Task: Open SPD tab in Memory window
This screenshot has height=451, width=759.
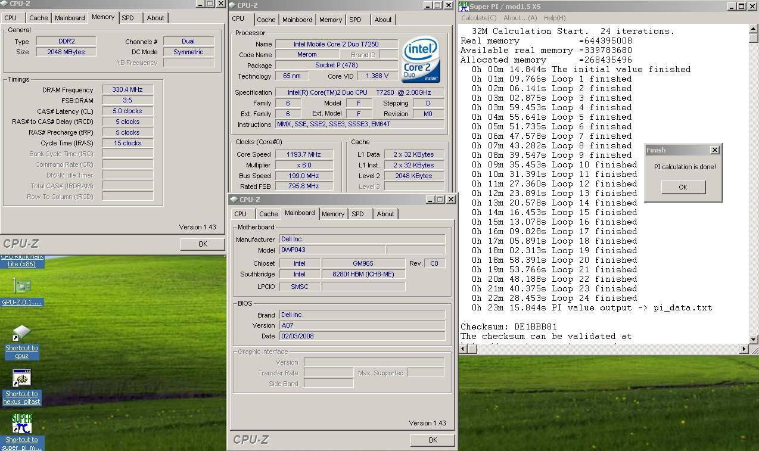Action: tap(128, 18)
